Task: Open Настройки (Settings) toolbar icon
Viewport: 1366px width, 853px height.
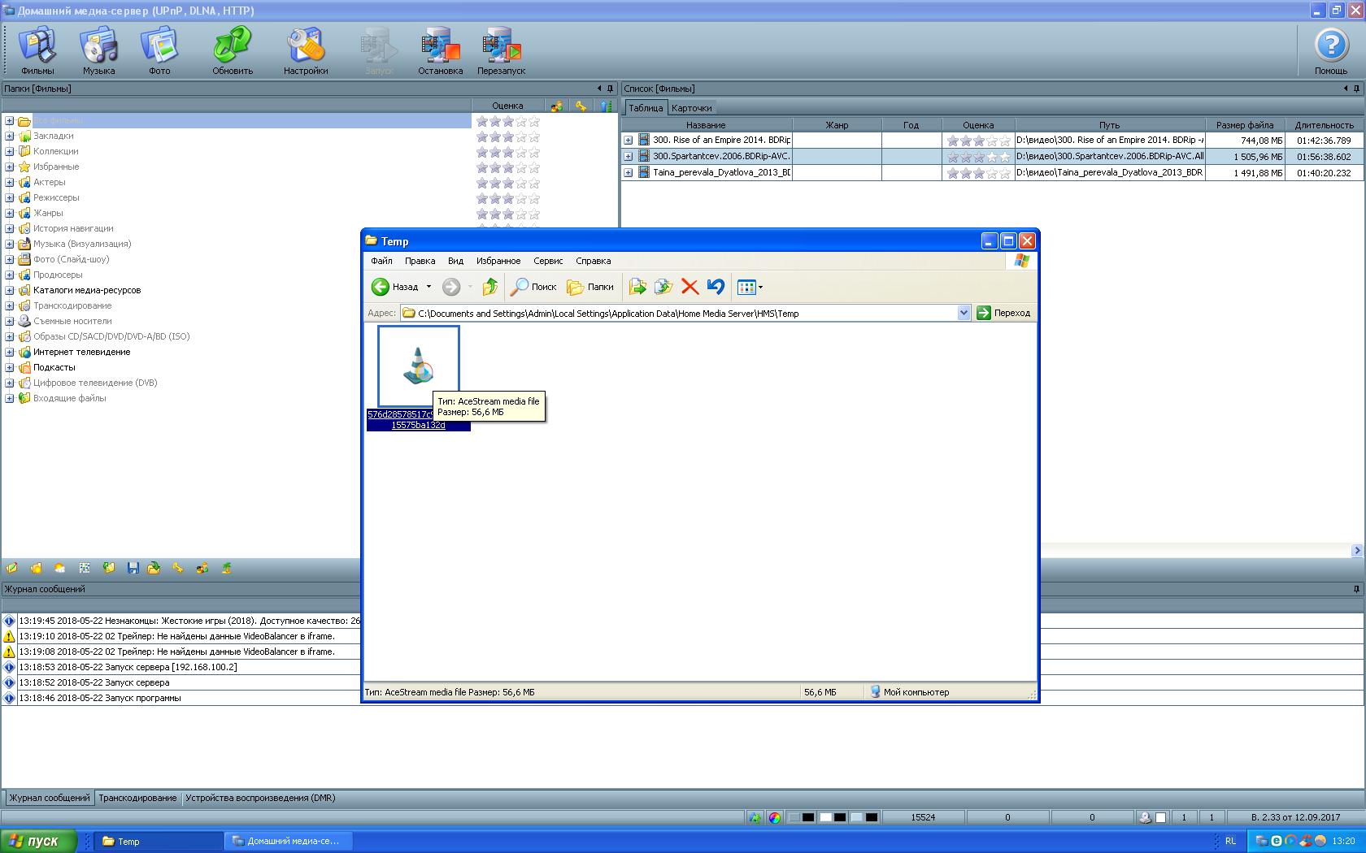Action: click(306, 49)
